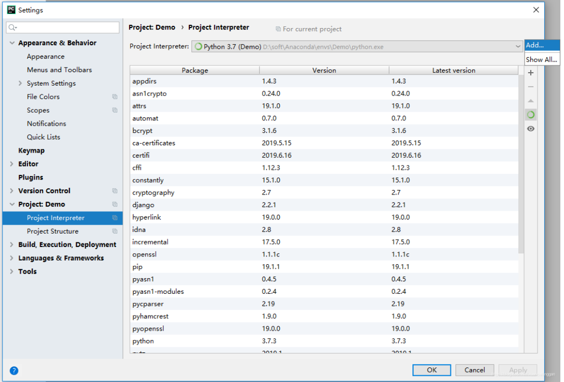Open the File Colors settings
Viewport: 564px width, 382px height.
pyautogui.click(x=43, y=97)
